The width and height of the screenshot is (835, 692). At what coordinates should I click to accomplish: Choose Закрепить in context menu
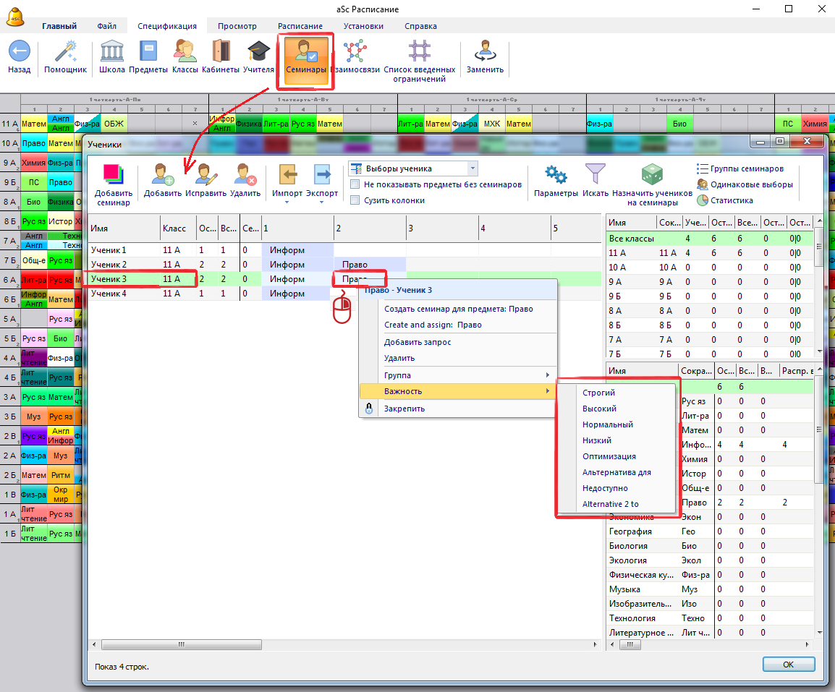pyautogui.click(x=404, y=409)
